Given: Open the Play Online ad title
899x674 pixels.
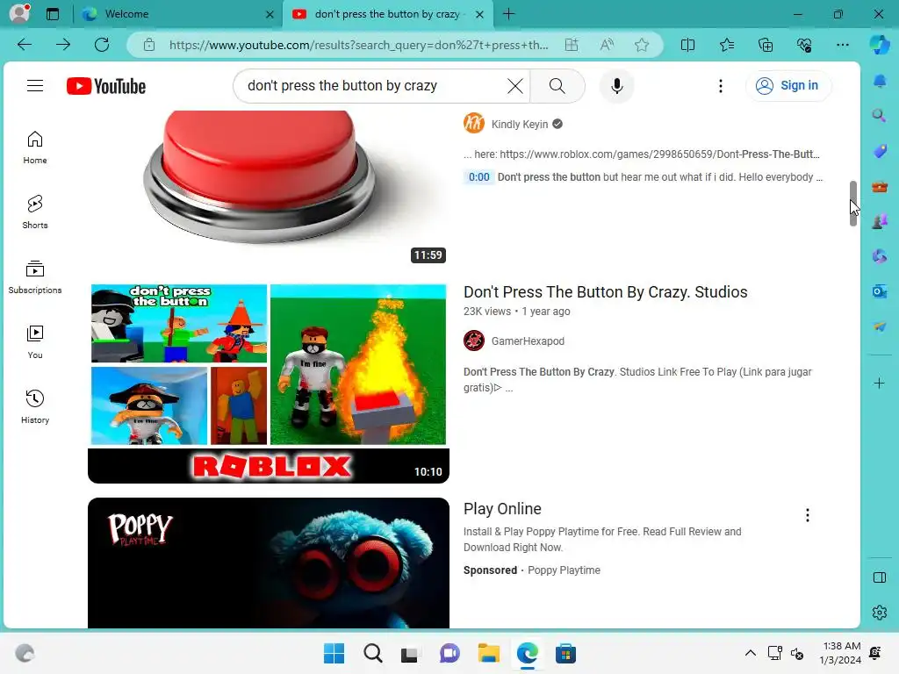Looking at the screenshot, I should coord(502,509).
